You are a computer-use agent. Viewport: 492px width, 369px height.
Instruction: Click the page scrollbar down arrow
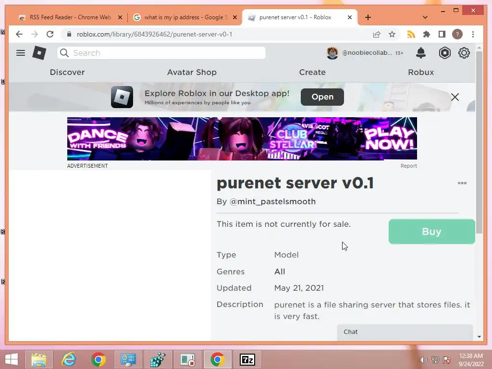point(479,337)
